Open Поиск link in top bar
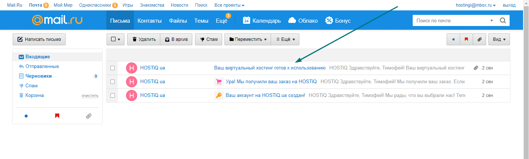Screen dimensions: 529x159 pyautogui.click(x=201, y=5)
